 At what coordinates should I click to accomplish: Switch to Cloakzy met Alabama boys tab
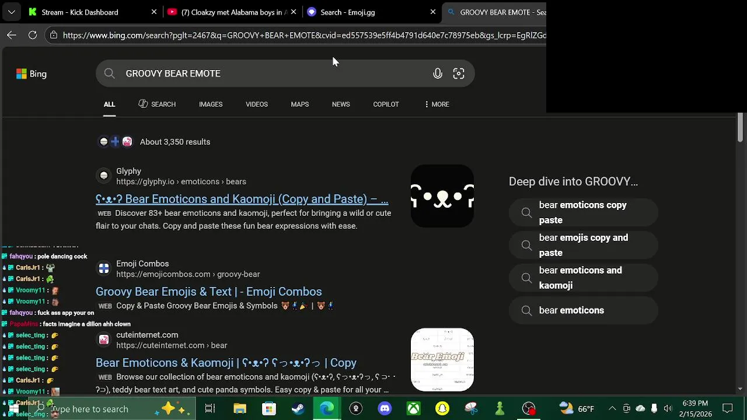tap(231, 12)
